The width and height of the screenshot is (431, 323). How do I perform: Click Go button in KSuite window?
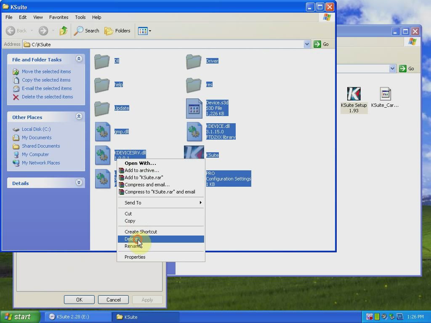point(321,44)
